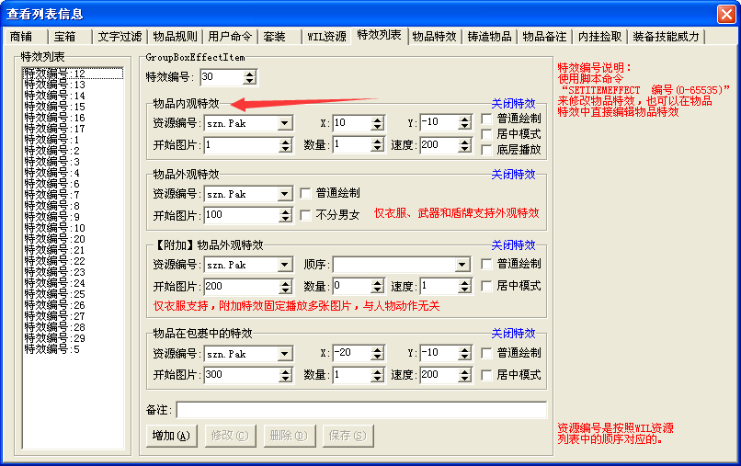Viewport: 741px width, 466px height.
Task: Switch to the 文字过滤 tab
Action: (120, 37)
